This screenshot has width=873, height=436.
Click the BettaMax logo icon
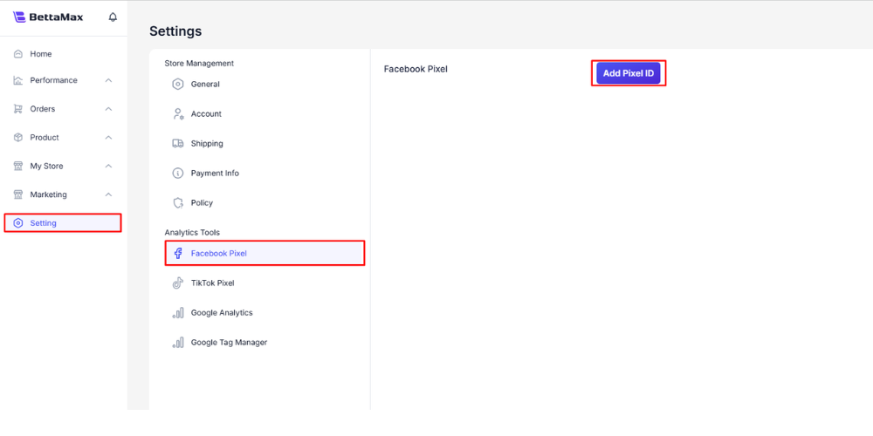pos(19,17)
